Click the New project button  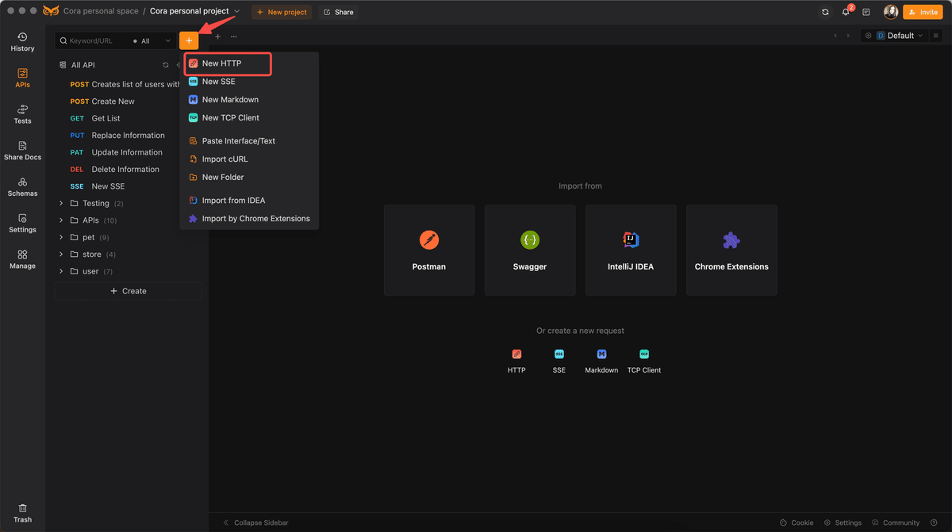(282, 12)
